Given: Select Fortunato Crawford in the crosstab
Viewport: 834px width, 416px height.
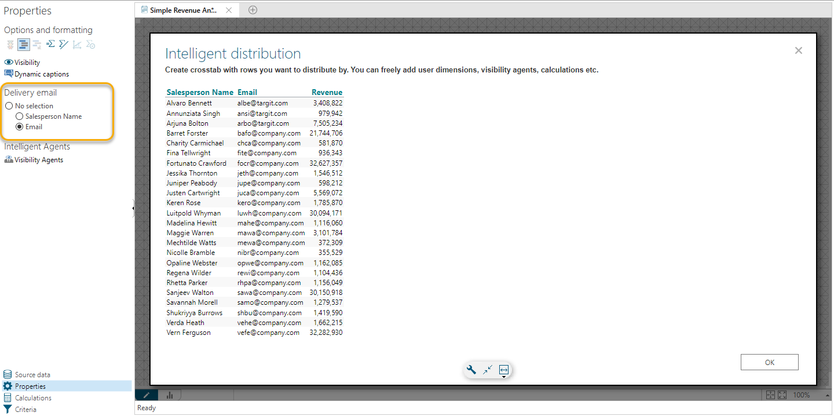Looking at the screenshot, I should point(196,163).
